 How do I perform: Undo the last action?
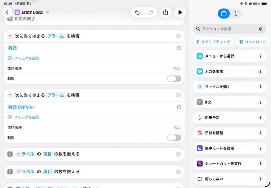click(137, 12)
